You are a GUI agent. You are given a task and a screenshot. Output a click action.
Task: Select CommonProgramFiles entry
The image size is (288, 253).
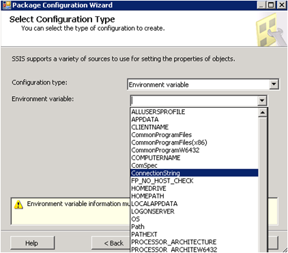coord(195,135)
